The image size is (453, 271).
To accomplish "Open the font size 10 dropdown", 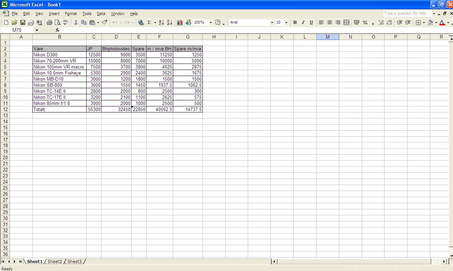I will pyautogui.click(x=286, y=22).
